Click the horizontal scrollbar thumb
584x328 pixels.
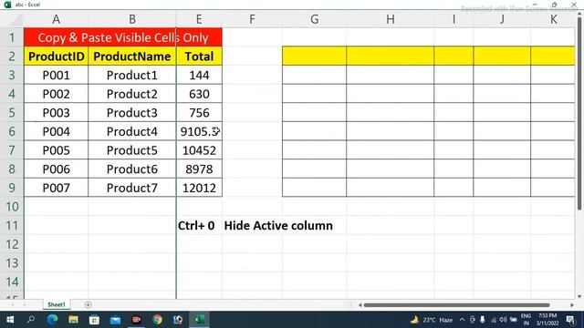tap(456, 305)
